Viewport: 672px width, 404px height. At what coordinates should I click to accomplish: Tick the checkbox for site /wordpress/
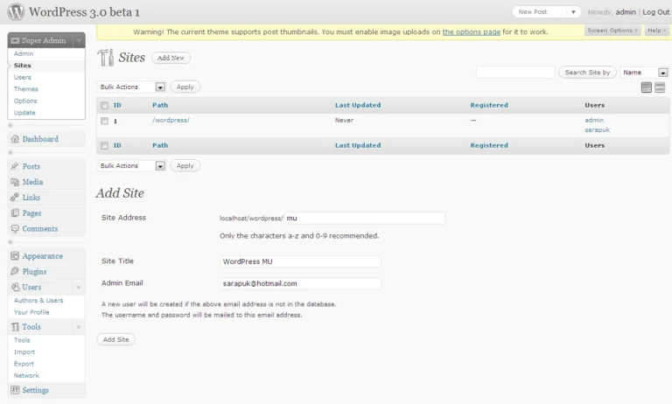pos(105,121)
